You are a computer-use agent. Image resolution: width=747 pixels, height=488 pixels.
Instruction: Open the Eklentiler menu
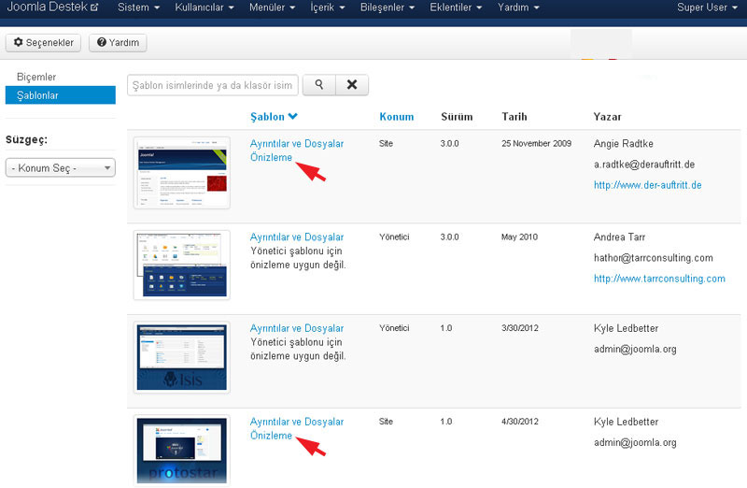pyautogui.click(x=456, y=7)
